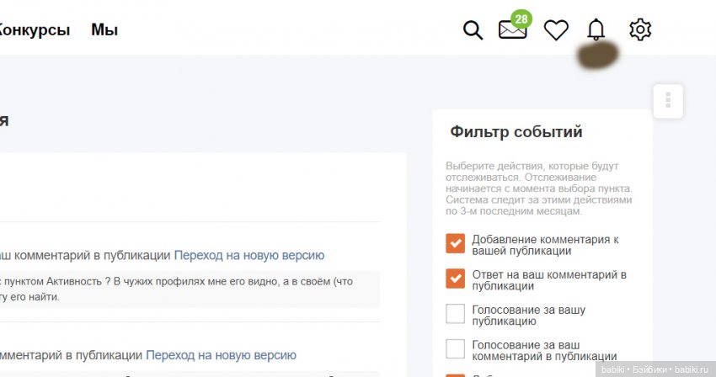Open the messages envelope icon

(511, 30)
